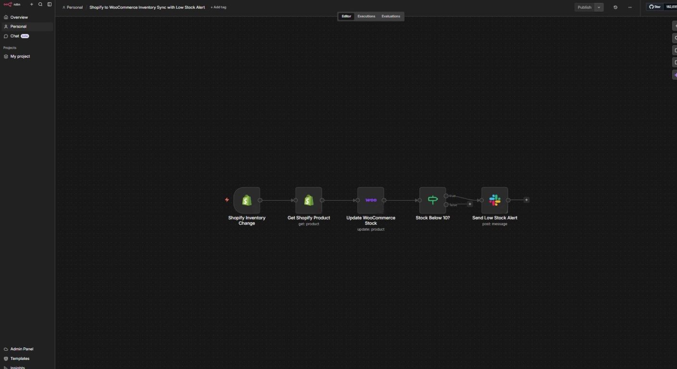Open the AI Assistant from the right sidebar

click(x=676, y=74)
